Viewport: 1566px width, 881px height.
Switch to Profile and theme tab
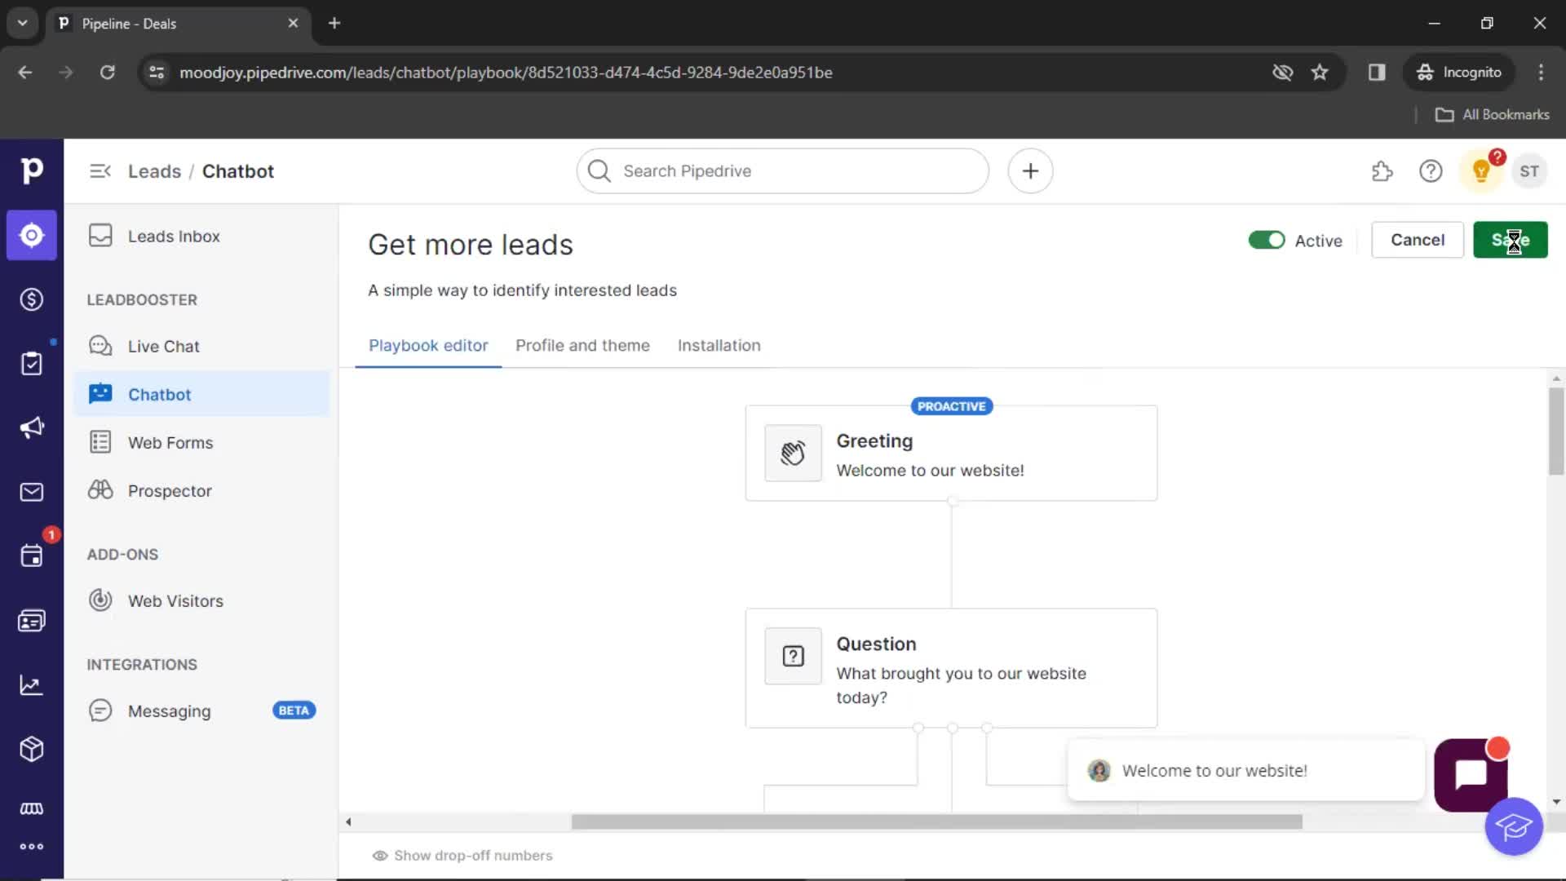582,345
